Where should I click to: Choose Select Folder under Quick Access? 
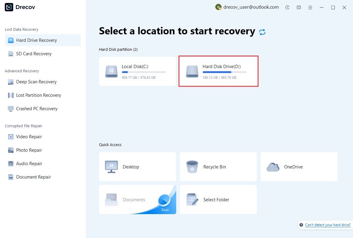(218, 199)
